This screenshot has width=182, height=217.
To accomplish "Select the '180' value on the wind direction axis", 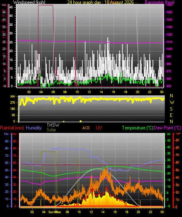I will (x=12, y=109).
